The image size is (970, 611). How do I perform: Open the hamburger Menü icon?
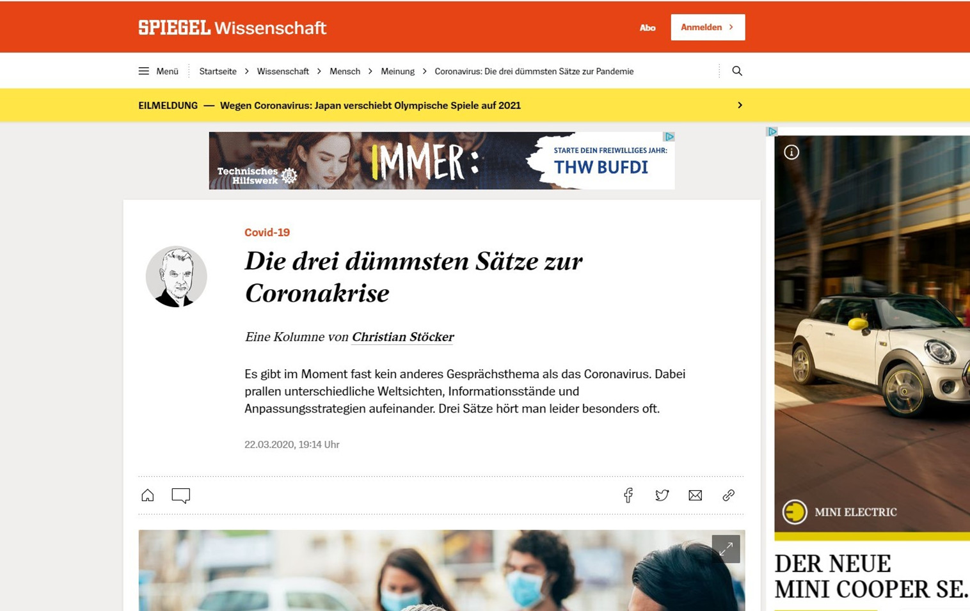click(143, 71)
